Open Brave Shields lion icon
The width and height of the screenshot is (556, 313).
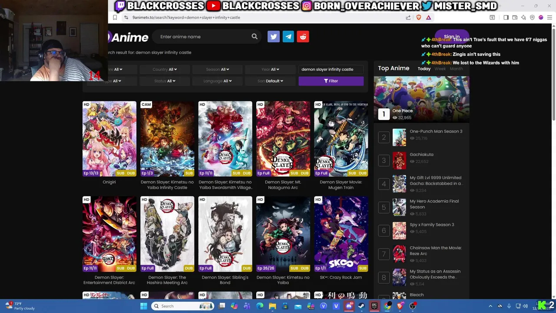(419, 17)
